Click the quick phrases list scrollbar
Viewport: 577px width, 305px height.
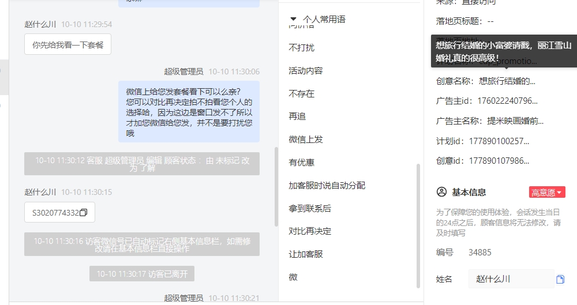418,225
